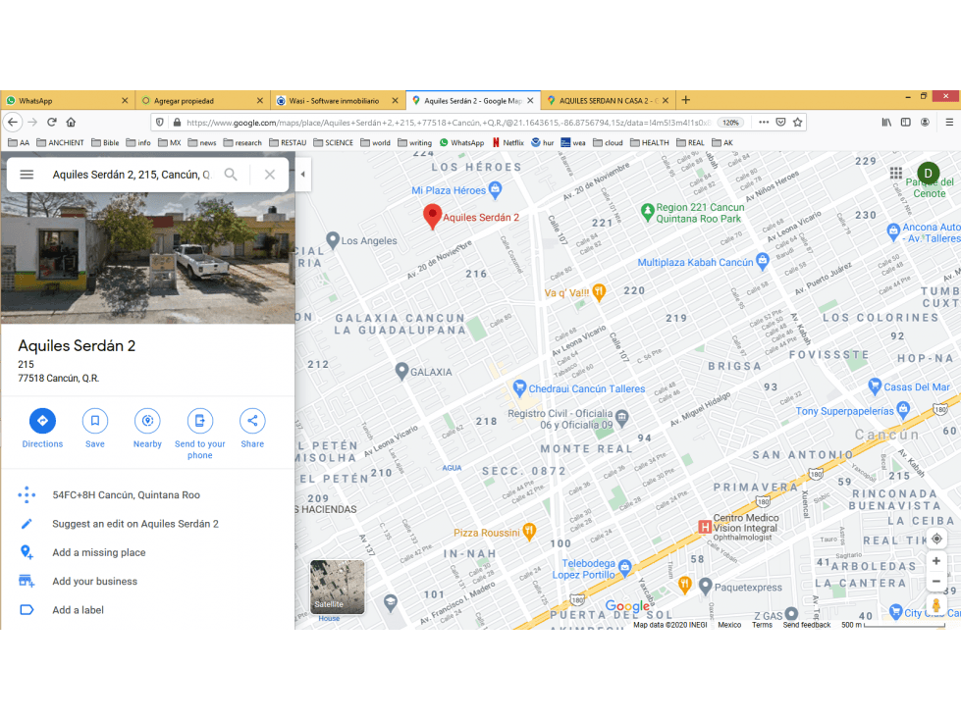Go to the browser home page
The height and width of the screenshot is (720, 961).
(71, 122)
